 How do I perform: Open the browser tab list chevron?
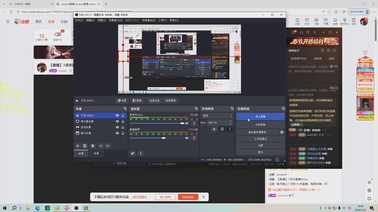4,4
